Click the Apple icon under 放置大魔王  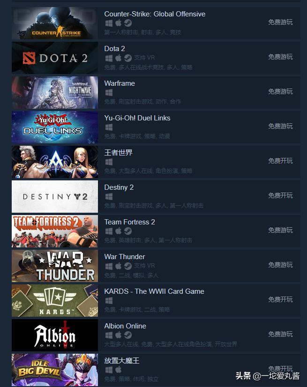point(118,370)
